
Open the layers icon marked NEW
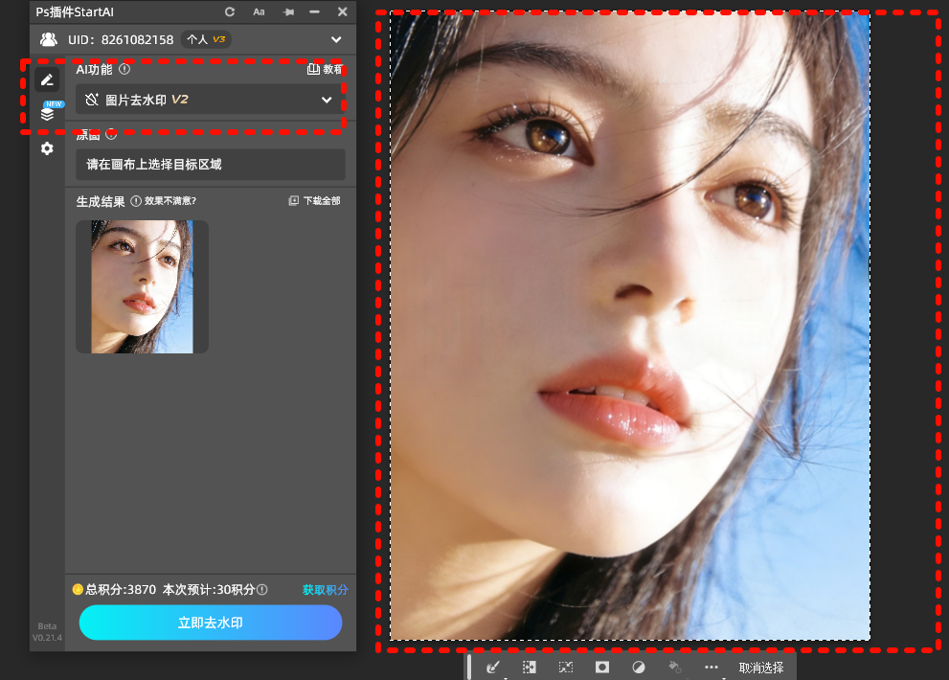click(x=47, y=114)
